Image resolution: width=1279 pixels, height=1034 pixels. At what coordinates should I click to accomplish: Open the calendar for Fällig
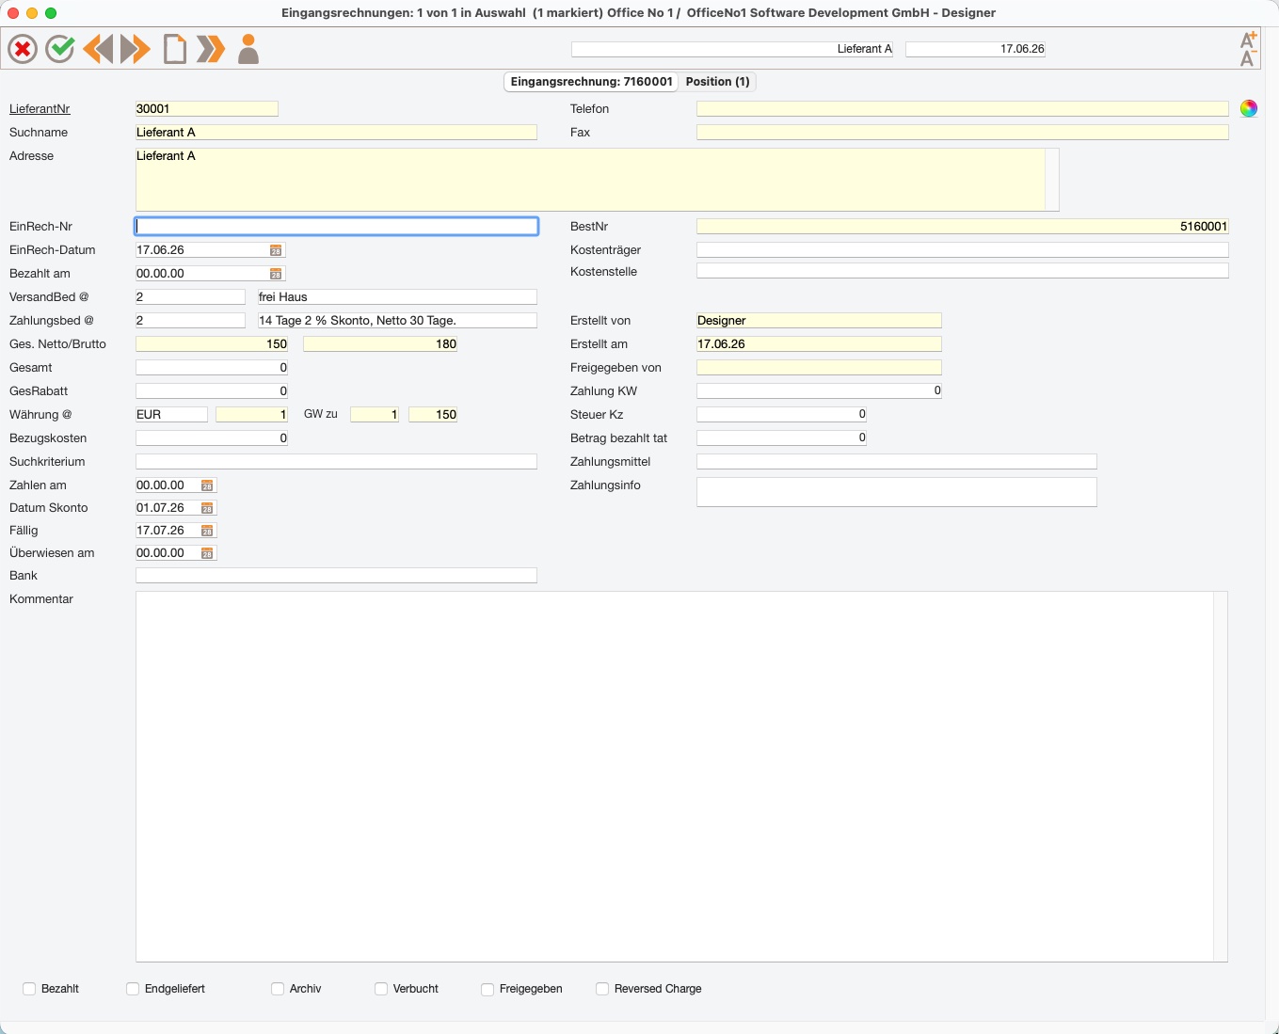[x=207, y=531]
